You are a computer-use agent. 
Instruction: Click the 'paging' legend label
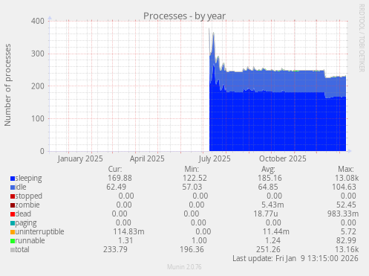[x=26, y=223]
